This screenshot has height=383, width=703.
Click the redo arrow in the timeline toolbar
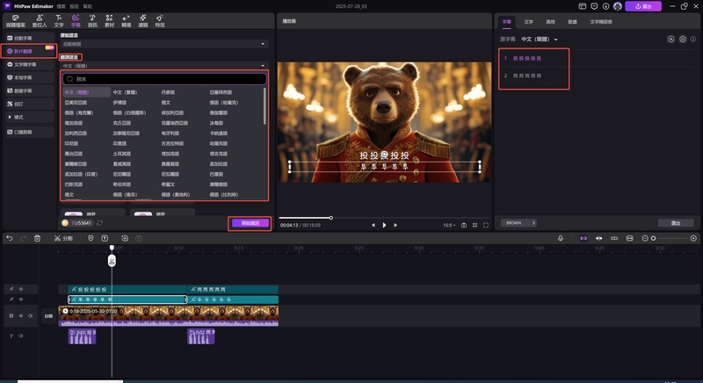pyautogui.click(x=24, y=238)
